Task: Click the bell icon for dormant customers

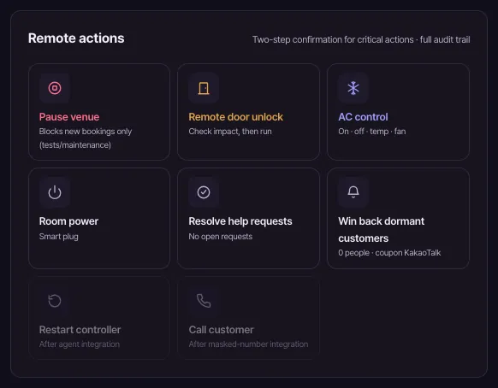Action: coord(353,192)
